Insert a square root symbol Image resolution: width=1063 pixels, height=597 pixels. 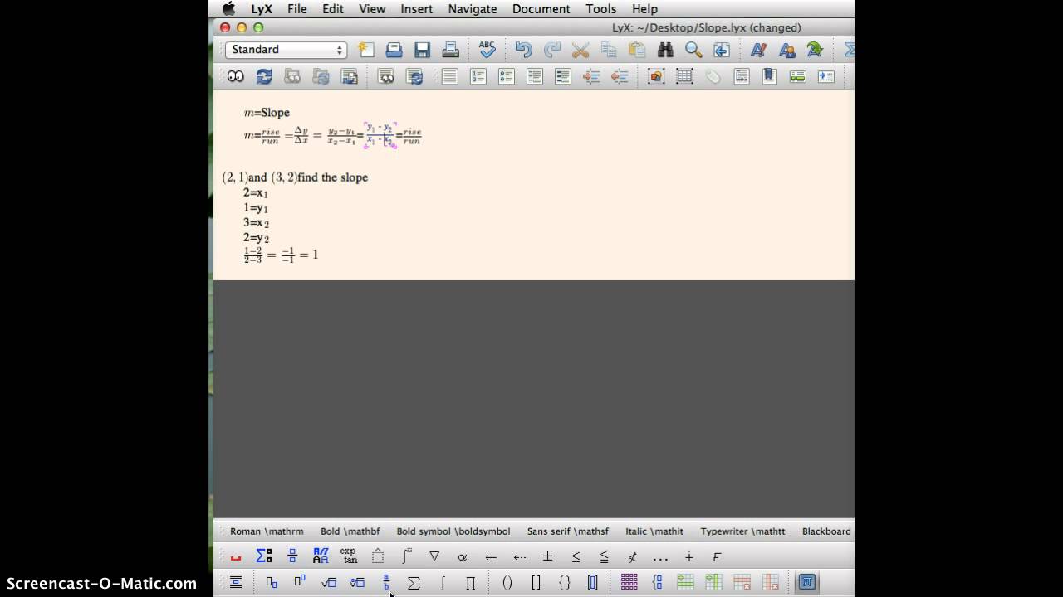tap(329, 582)
